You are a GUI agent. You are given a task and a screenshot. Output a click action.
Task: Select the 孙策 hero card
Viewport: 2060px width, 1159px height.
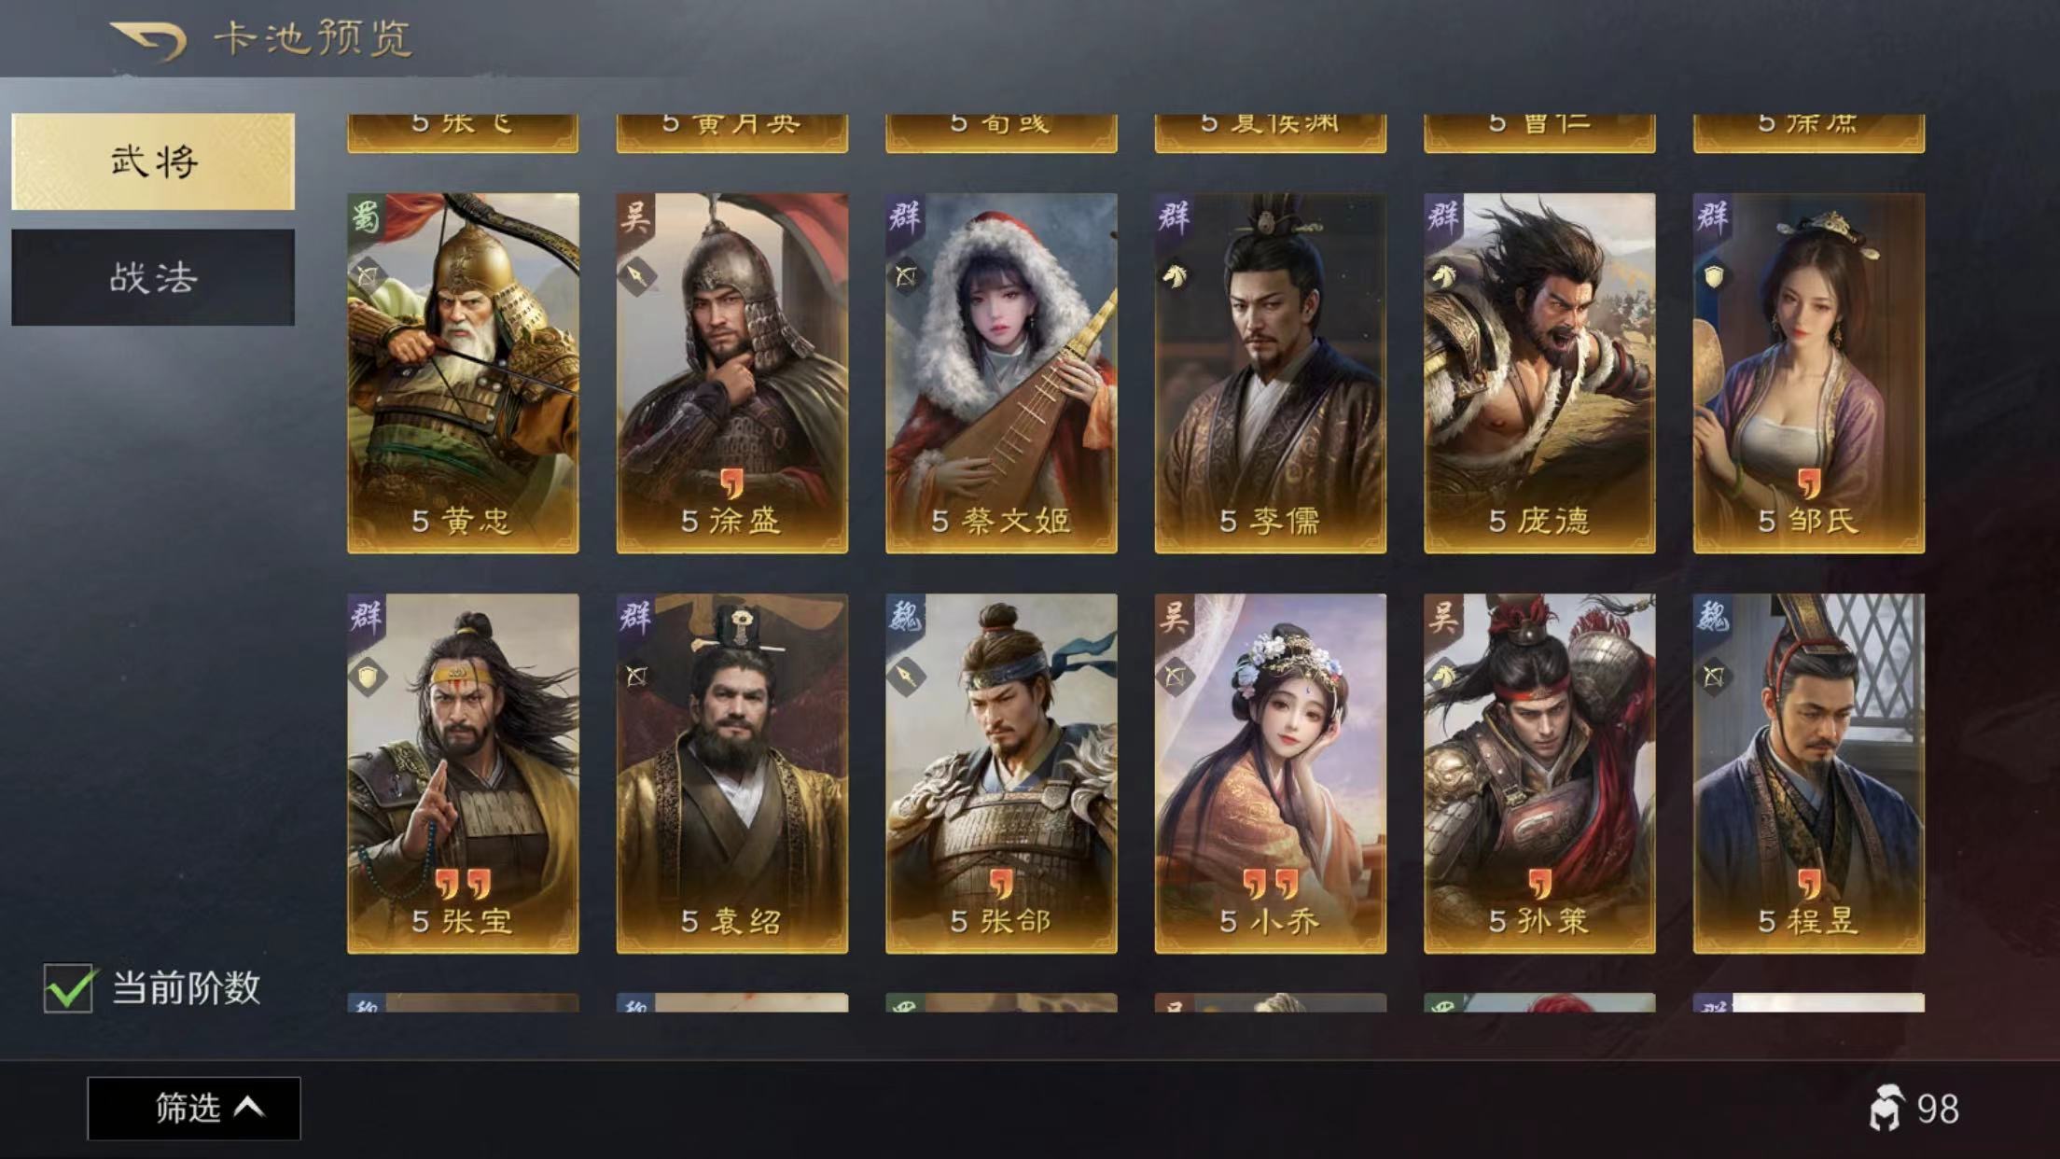point(1539,774)
